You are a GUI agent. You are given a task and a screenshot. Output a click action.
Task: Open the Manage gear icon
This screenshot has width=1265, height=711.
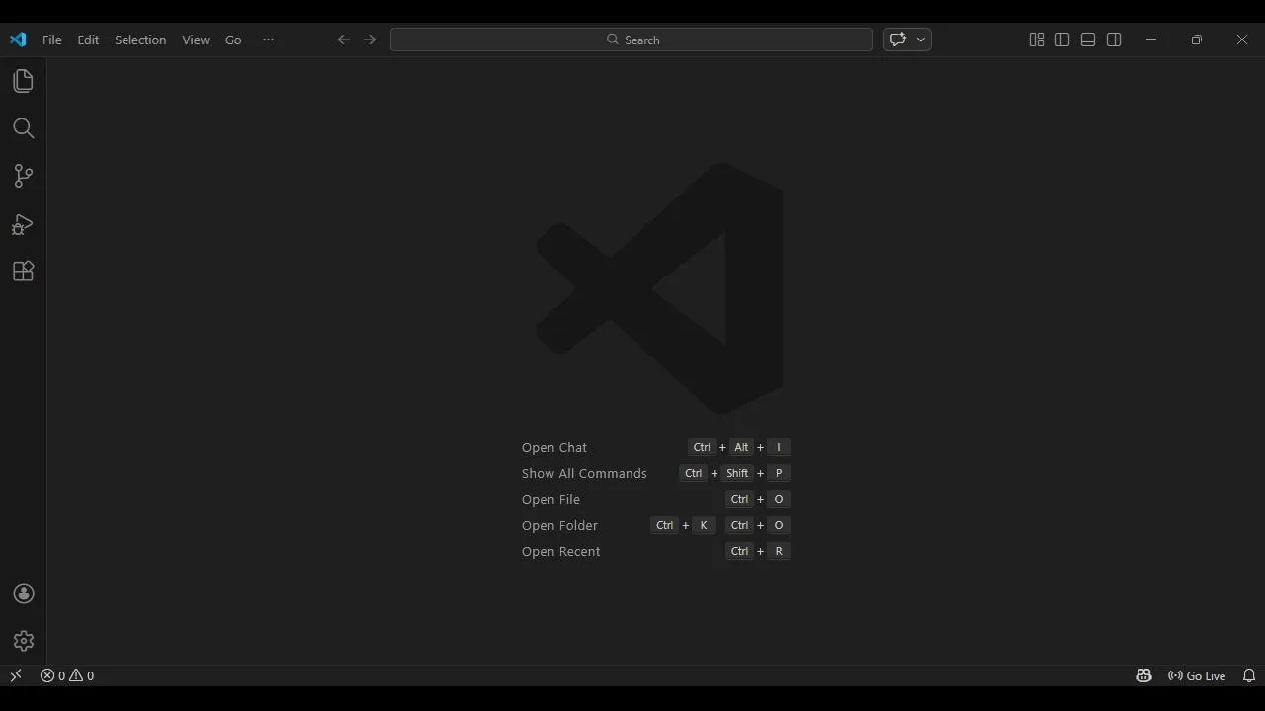(24, 641)
